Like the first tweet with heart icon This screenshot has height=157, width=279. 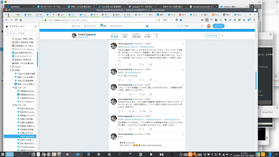[140, 65]
